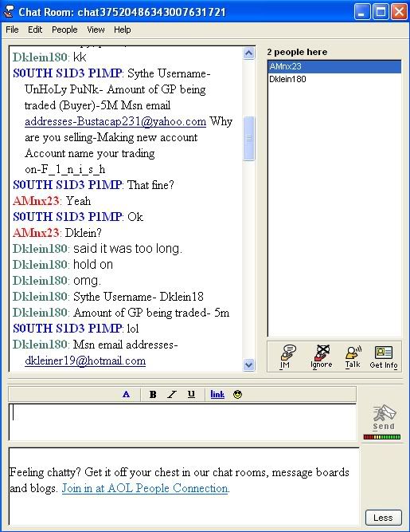The image size is (410, 532).
Task: Click the chat room title bar icon
Action: pos(9,12)
